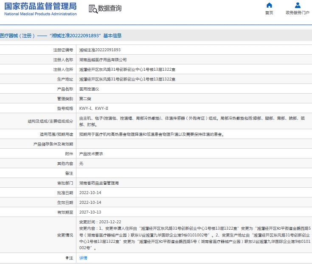Click the structure composition description text

pos(192,121)
